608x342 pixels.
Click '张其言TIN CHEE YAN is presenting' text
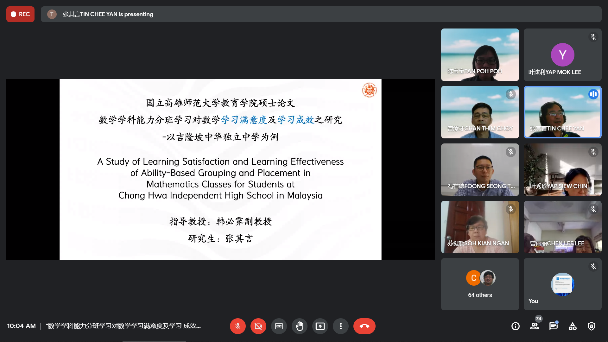pyautogui.click(x=108, y=14)
